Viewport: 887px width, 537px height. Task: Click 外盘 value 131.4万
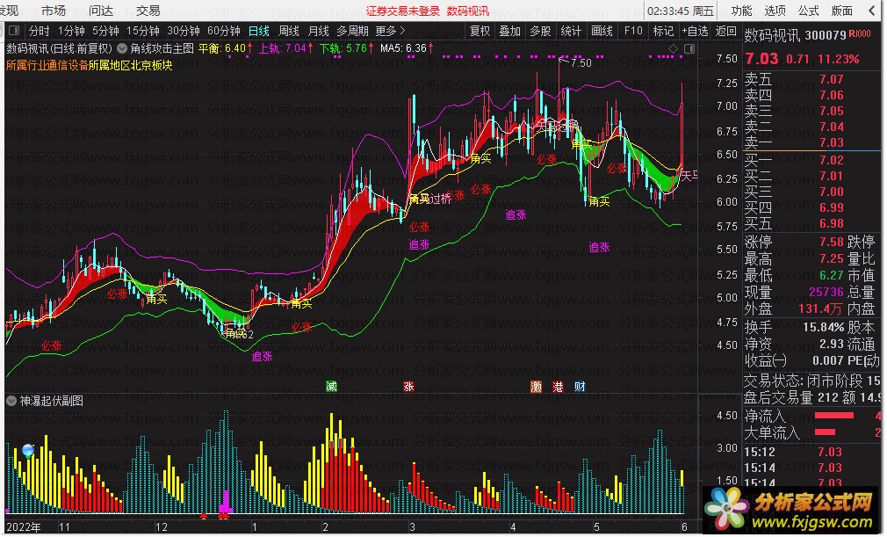point(821,309)
